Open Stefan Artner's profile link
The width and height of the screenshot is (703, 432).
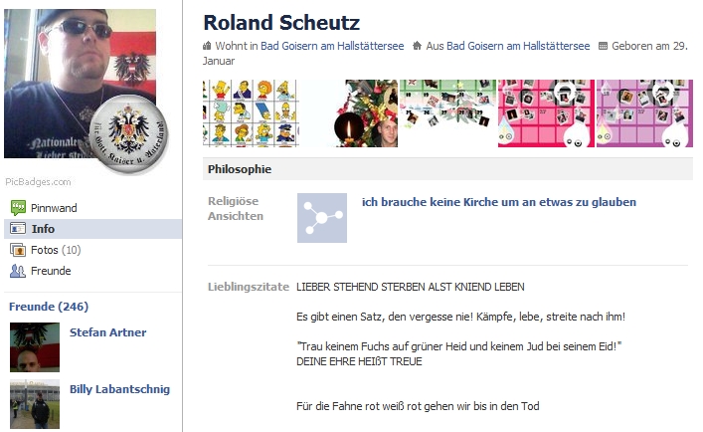point(107,332)
